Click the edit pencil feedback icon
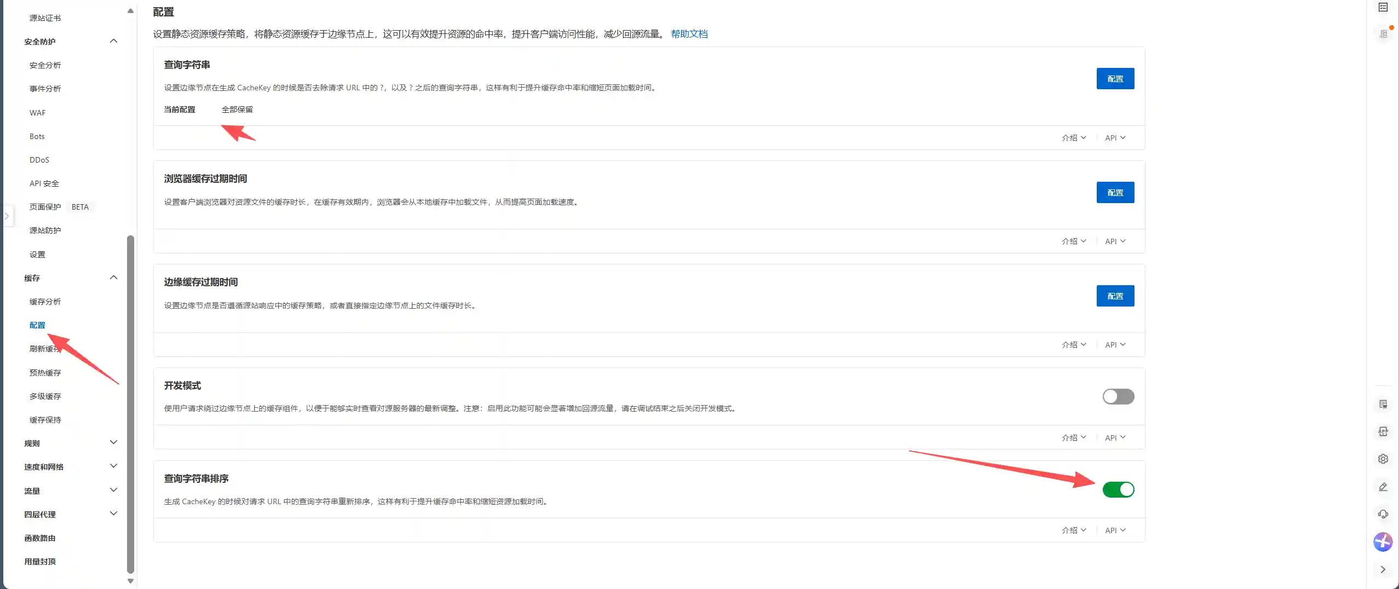The height and width of the screenshot is (589, 1399). click(x=1383, y=487)
